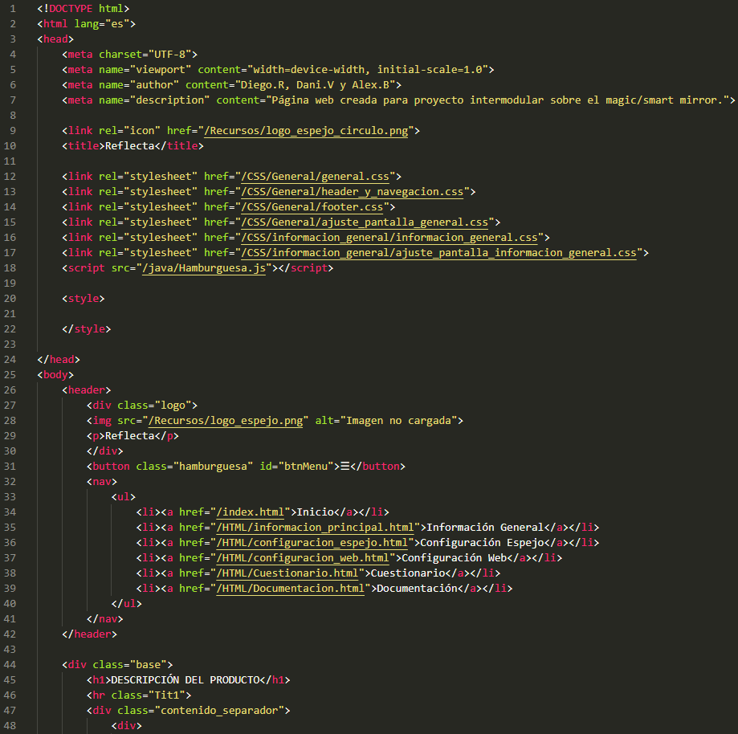Viewport: 738px width, 734px height.
Task: Click author names "Diego.R, Dani.V y Alex.B"
Action: pyautogui.click(x=315, y=85)
